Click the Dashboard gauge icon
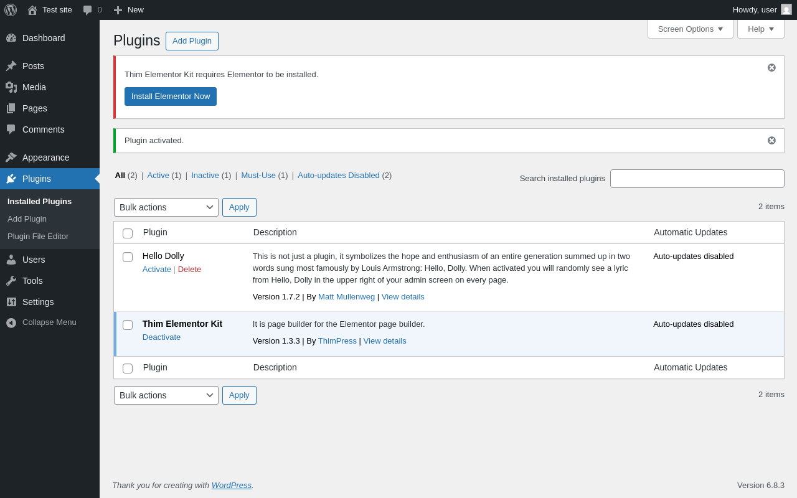The image size is (797, 498). click(x=11, y=38)
